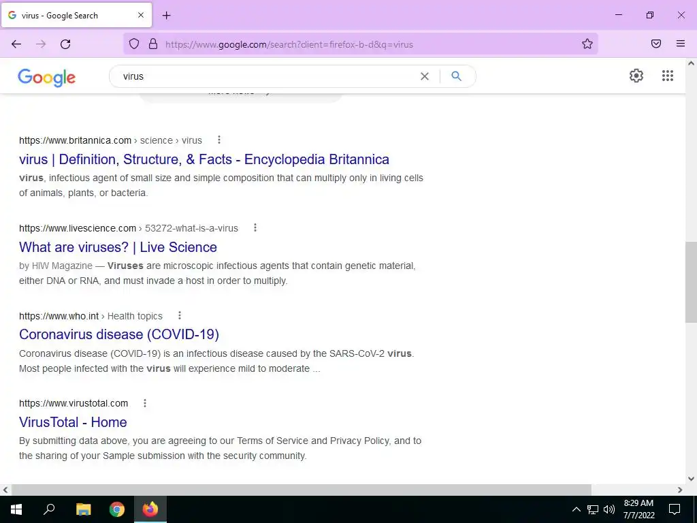Click the Firefox taskbar icon
Viewport: 697px width, 523px height.
(150, 509)
